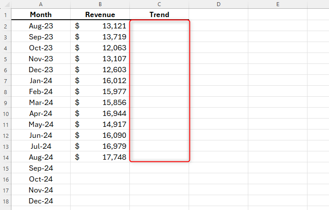Screen dimensions: 329x210
Task: Select row 18 header
Action: [x=5, y=201]
